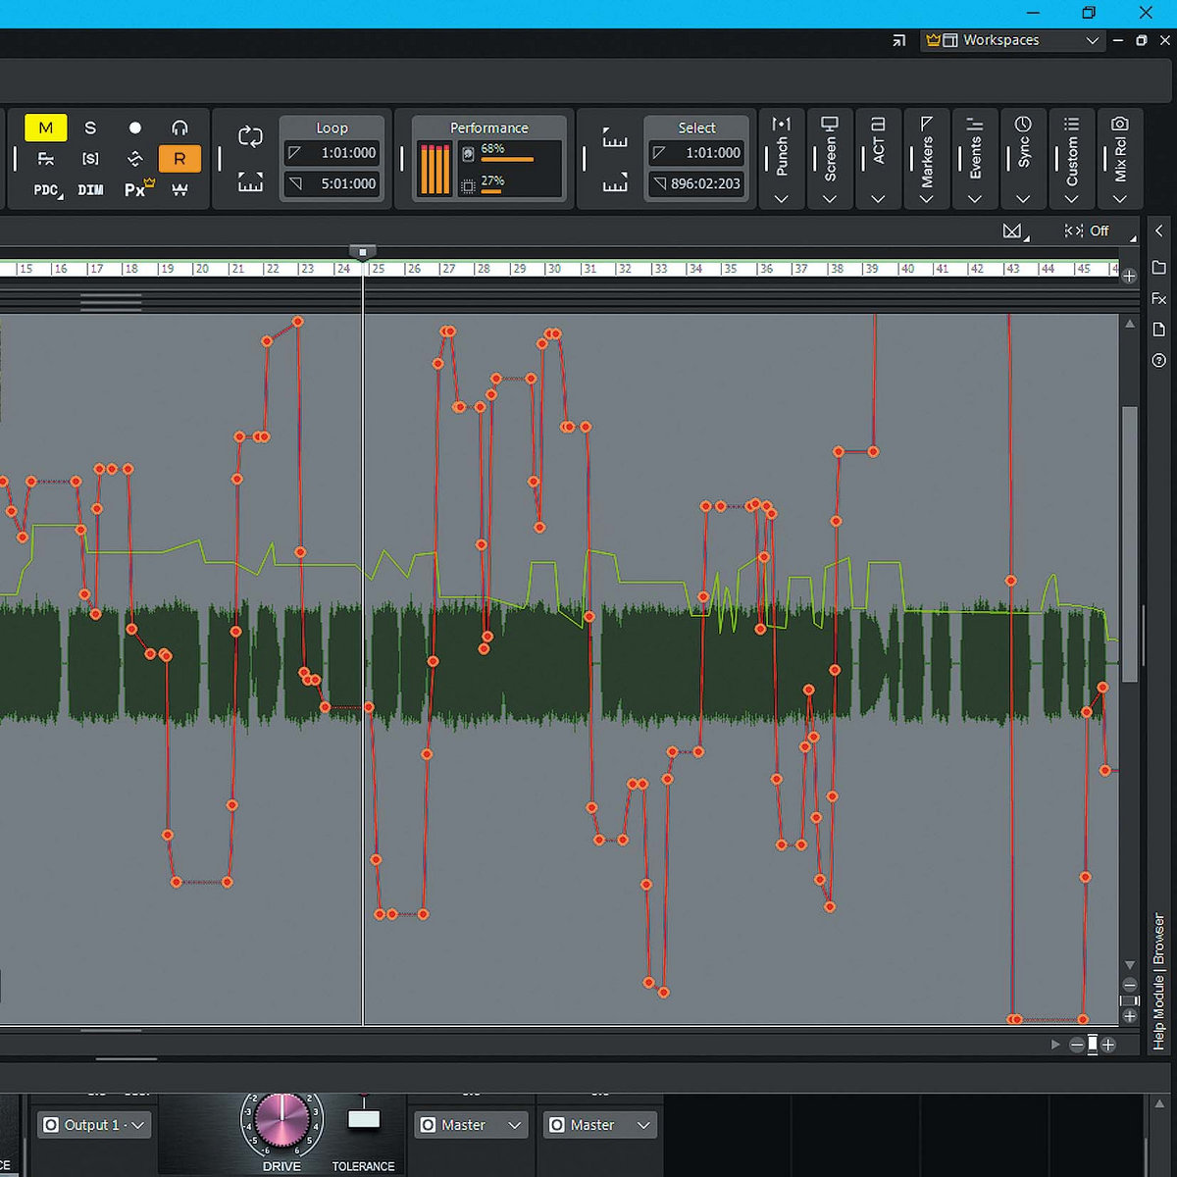Open the Output 1 routing dropdown
This screenshot has width=1177, height=1177.
coord(94,1125)
